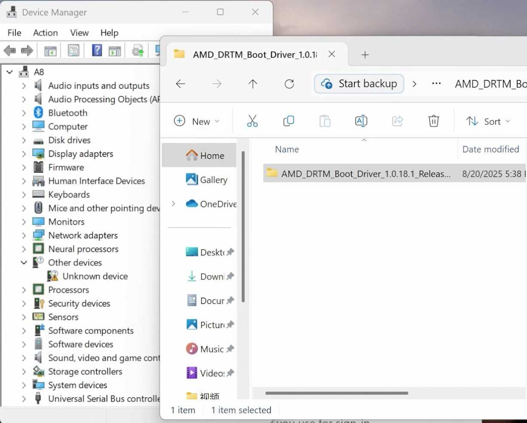This screenshot has height=423, width=527.
Task: Close the AMD_DRTM_Boot_Driver tab
Action: coord(332,54)
